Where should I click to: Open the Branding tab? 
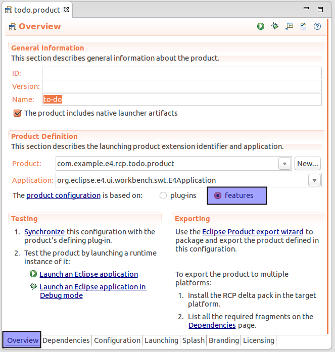(x=224, y=340)
